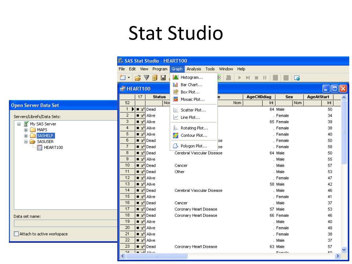
Task: Click the Scatter Plot menu icon
Action: pyautogui.click(x=176, y=110)
